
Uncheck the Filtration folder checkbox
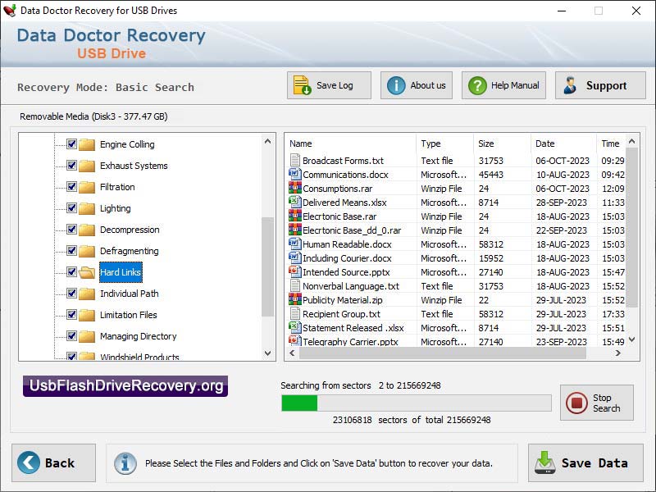coord(71,187)
